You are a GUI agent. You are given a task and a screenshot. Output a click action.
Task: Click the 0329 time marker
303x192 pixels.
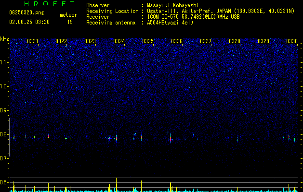(x=263, y=41)
